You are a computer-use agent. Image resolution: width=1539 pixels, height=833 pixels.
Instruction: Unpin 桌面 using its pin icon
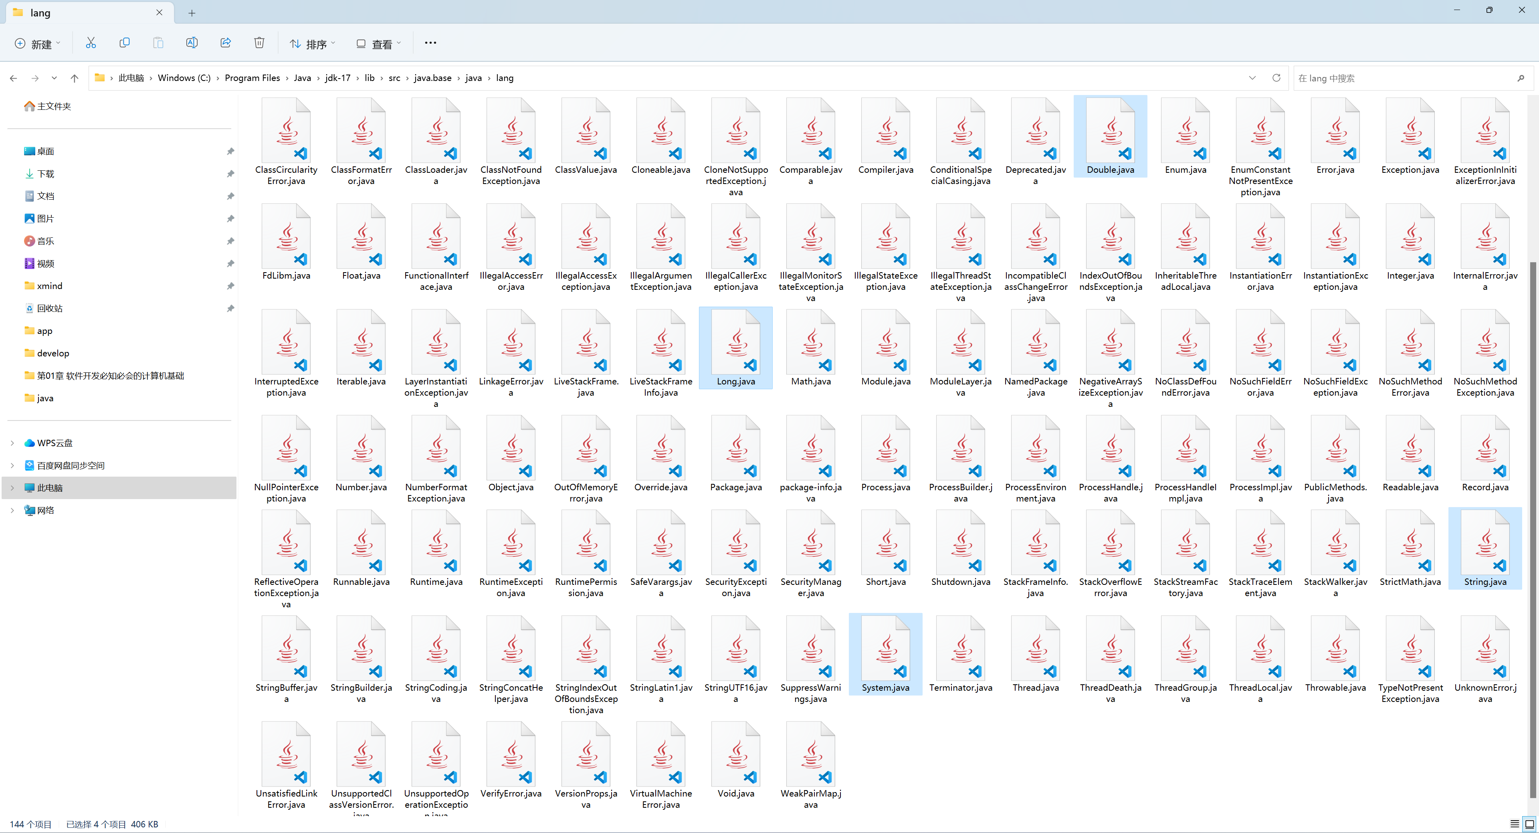pos(230,152)
